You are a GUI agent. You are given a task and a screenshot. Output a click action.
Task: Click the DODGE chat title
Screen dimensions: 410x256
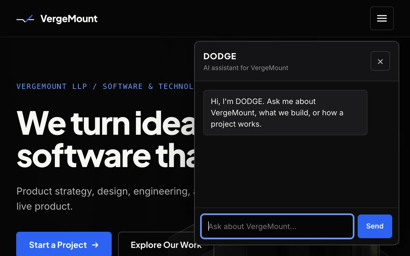[220, 56]
